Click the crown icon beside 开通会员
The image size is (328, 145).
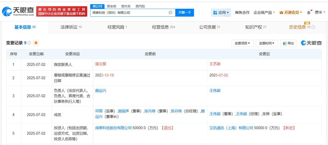[281, 13]
